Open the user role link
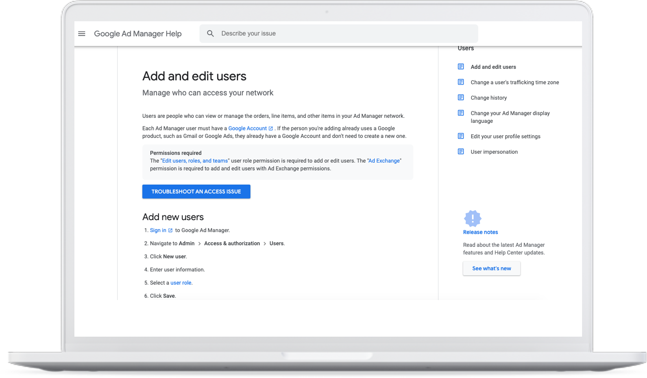647x378 pixels. point(181,283)
